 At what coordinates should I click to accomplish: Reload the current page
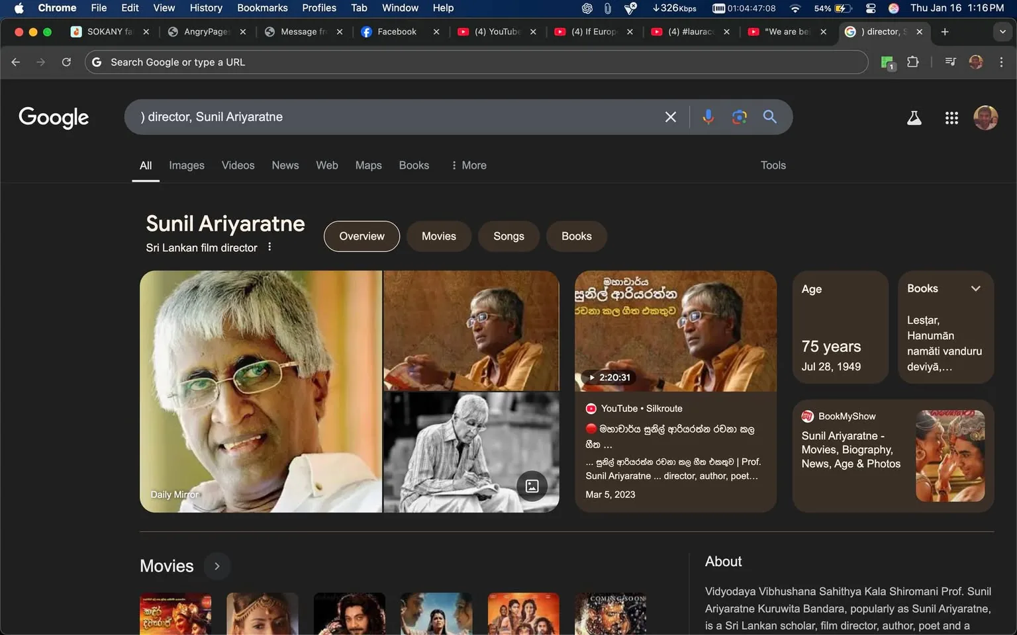click(x=66, y=62)
